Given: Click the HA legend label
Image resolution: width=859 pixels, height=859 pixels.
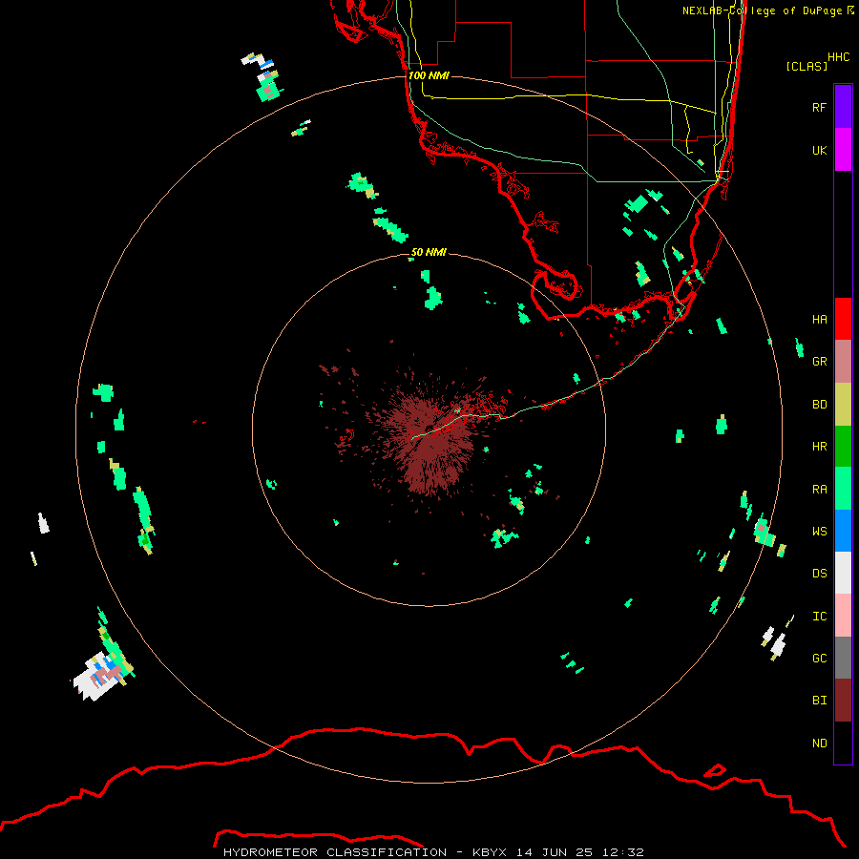Looking at the screenshot, I should pyautogui.click(x=819, y=319).
